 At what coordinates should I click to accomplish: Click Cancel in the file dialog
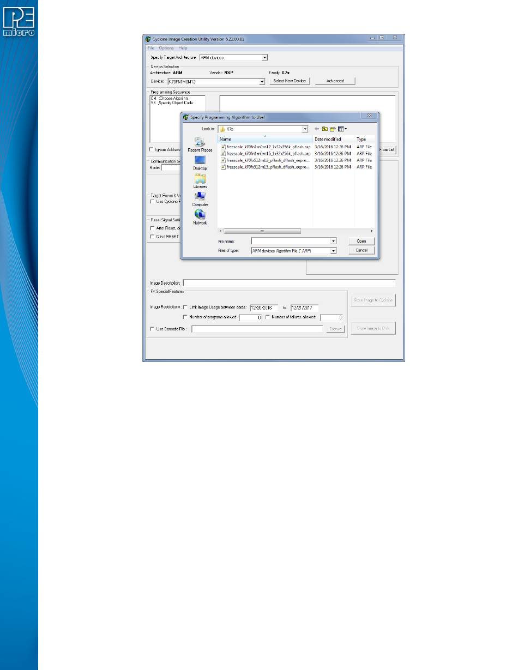pos(362,250)
